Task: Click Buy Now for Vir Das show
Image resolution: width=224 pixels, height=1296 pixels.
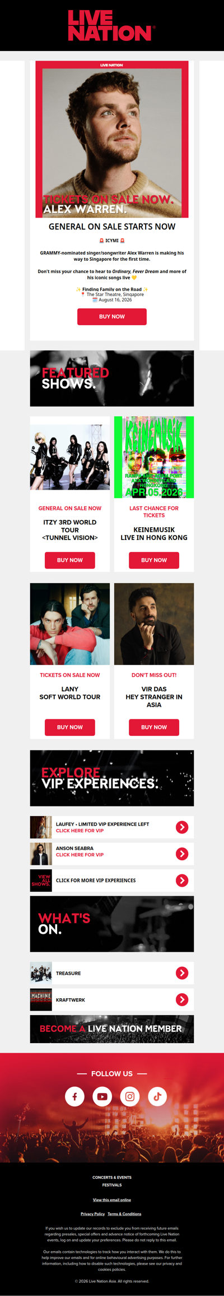Action: click(154, 727)
